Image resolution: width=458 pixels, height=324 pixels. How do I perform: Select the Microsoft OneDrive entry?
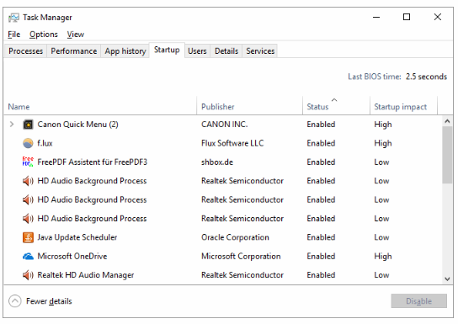click(x=72, y=257)
